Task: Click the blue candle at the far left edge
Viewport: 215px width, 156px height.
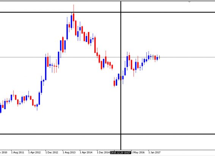Action: pos(0,108)
